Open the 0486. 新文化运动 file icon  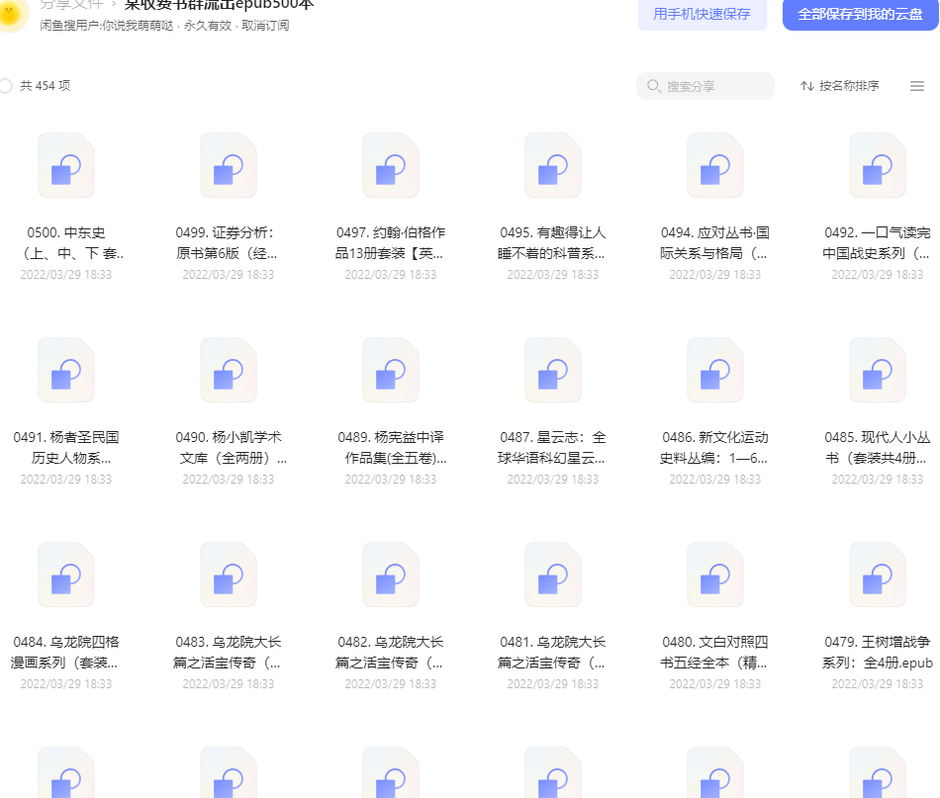tap(715, 370)
